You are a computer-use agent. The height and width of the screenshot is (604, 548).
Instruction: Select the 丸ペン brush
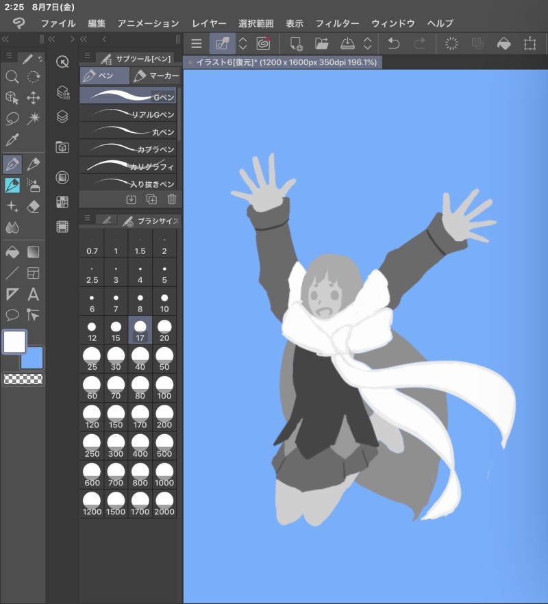point(129,131)
